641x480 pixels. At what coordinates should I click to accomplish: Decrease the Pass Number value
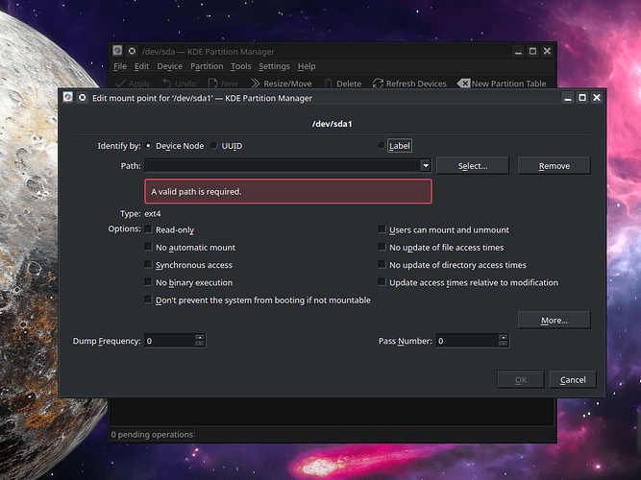point(504,344)
